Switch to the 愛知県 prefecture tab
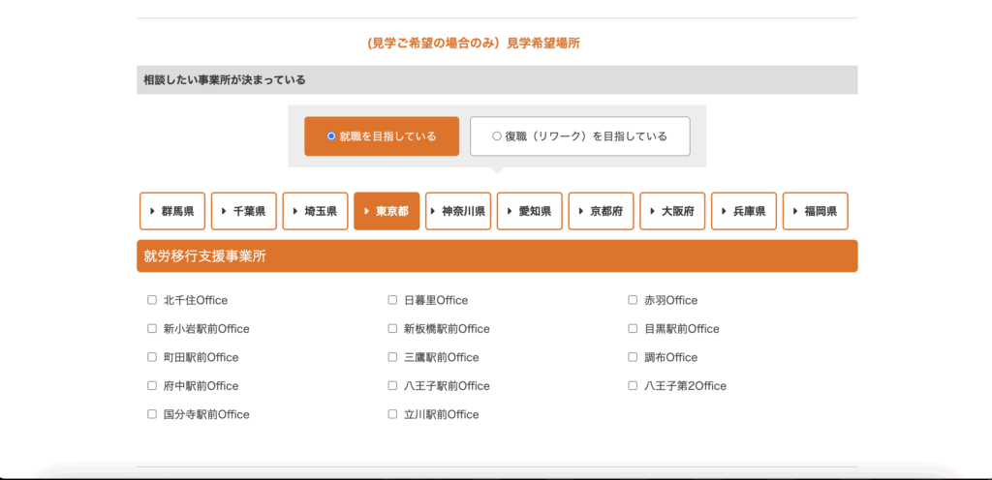The width and height of the screenshot is (992, 480). pyautogui.click(x=530, y=211)
